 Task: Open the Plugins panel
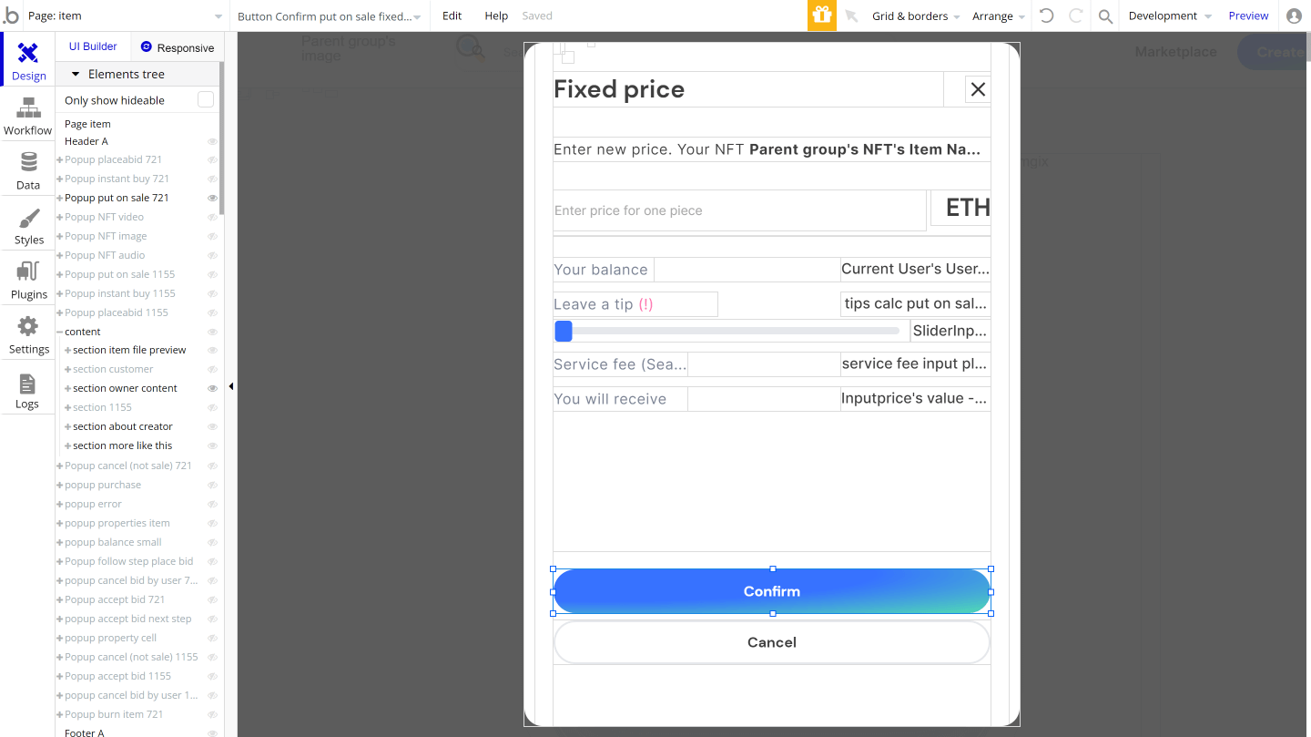pos(27,281)
